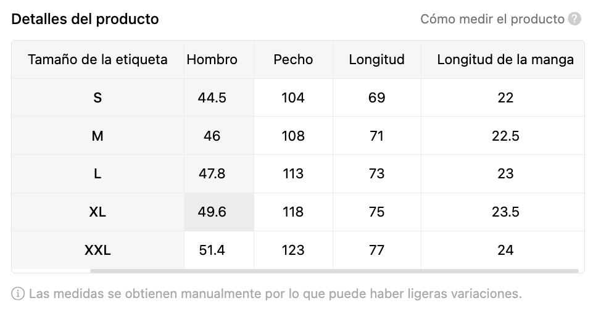601x311 pixels.
Task: Select the XL size row label
Action: tap(97, 212)
